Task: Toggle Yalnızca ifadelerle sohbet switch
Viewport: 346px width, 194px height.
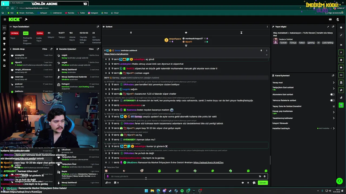Action: click(x=332, y=101)
